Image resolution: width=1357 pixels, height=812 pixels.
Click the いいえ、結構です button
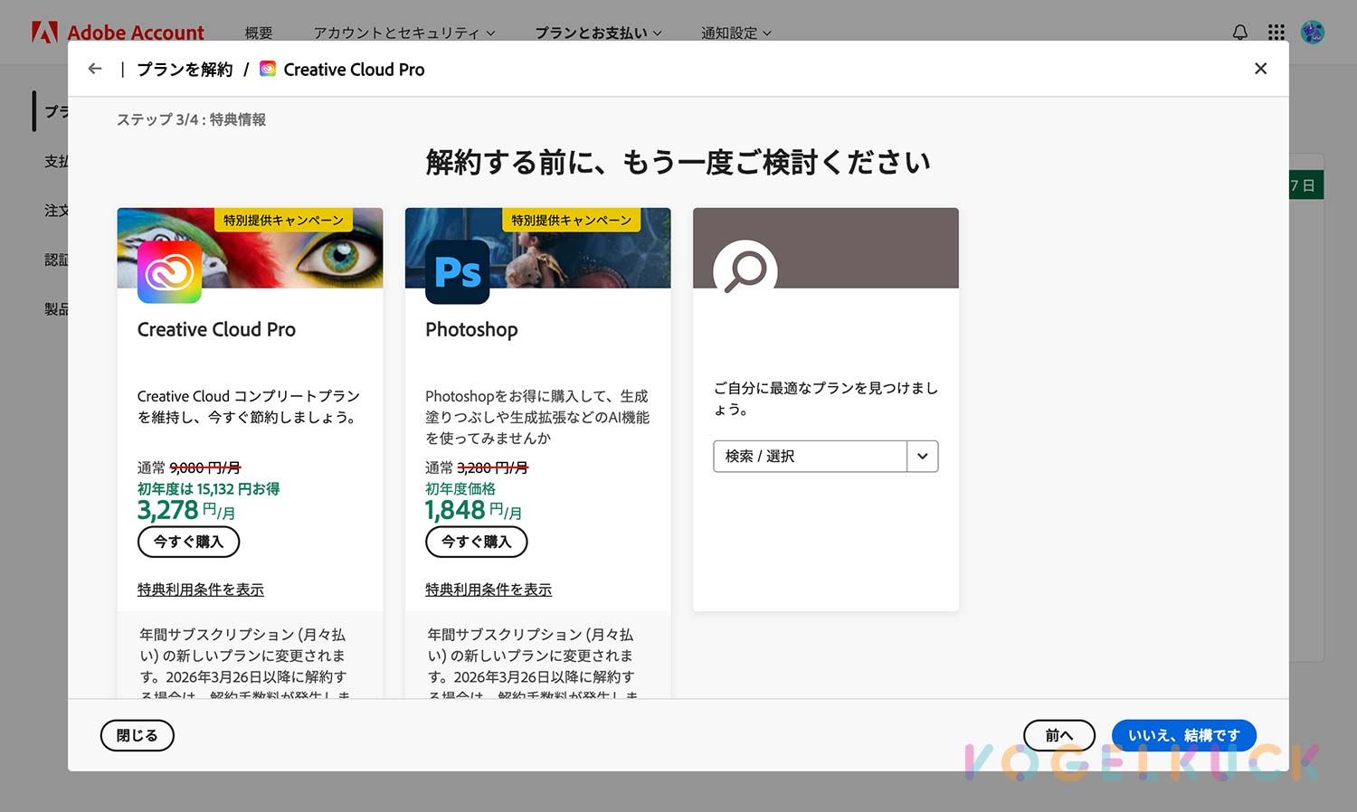click(x=1183, y=735)
